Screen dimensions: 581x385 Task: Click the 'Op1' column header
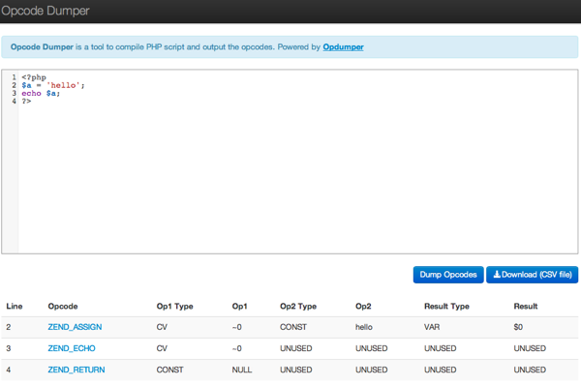point(239,307)
